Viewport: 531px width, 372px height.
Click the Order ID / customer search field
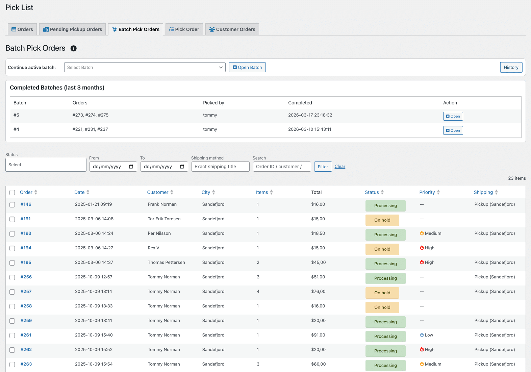pos(282,167)
